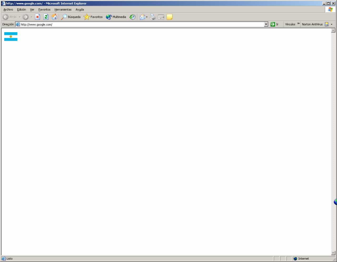Image resolution: width=337 pixels, height=262 pixels.
Task: Click the green Ir go button
Action: coord(274,24)
